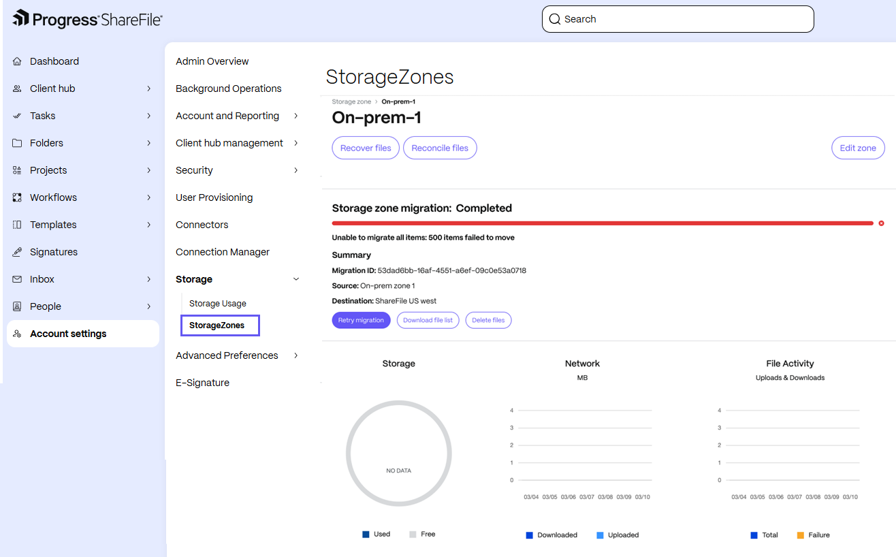Viewport: 896px width, 557px height.
Task: Click the Tasks checkmark icon
Action: [x=17, y=116]
